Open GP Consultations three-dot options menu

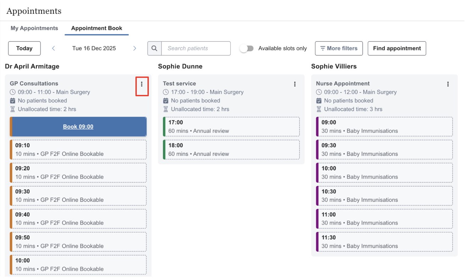(142, 84)
